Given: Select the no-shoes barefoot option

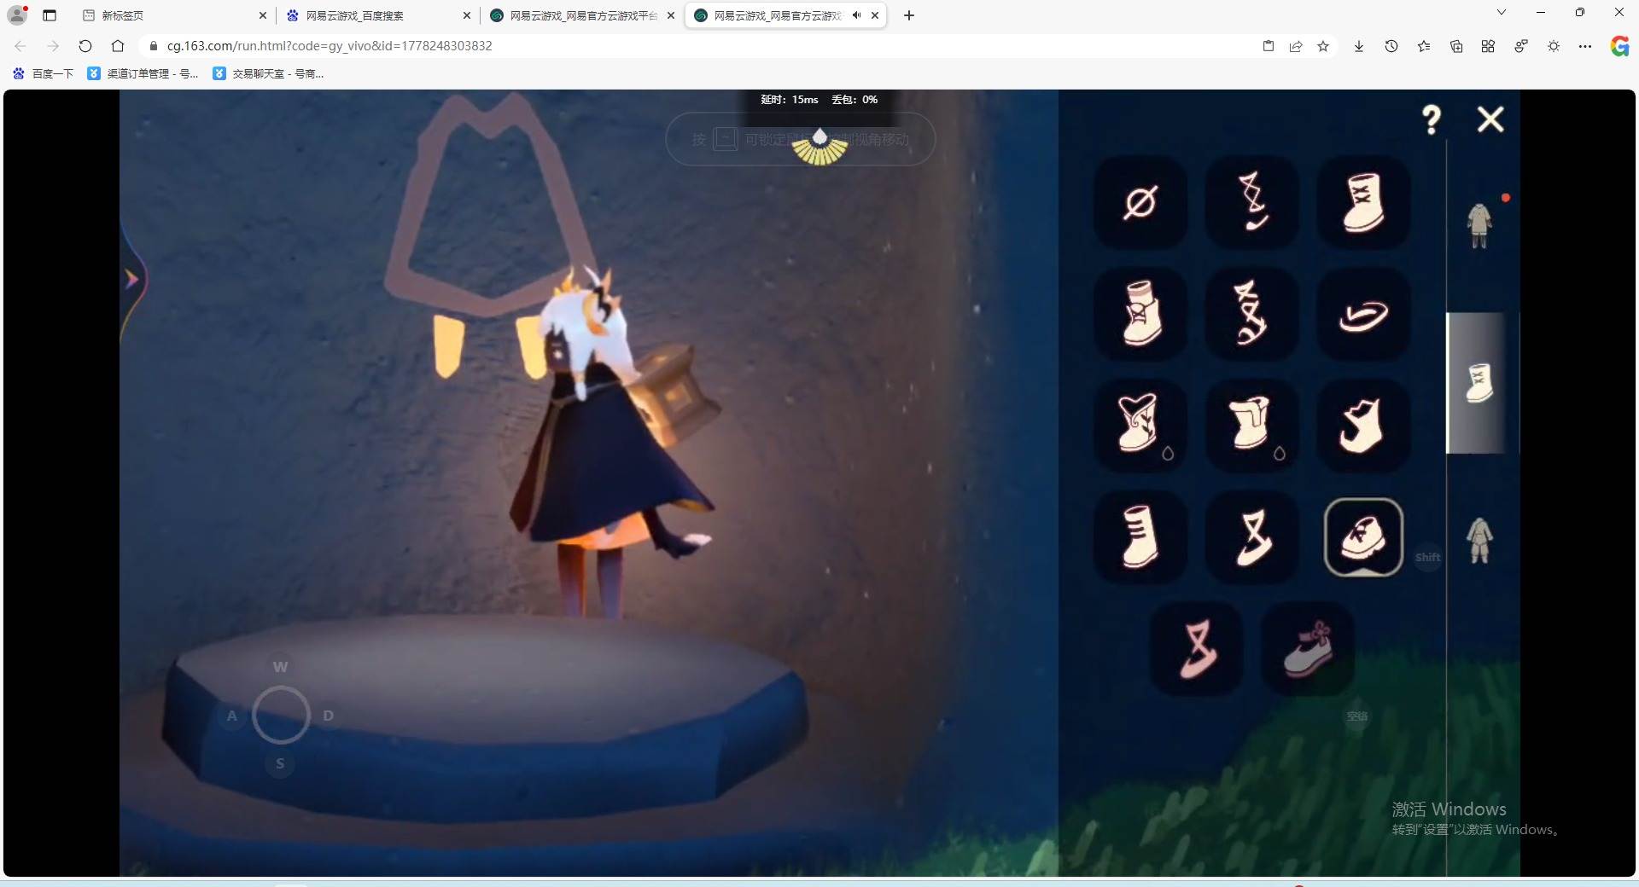Looking at the screenshot, I should click(x=1140, y=203).
